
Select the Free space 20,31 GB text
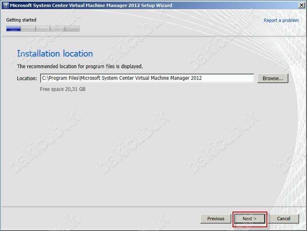pyautogui.click(x=62, y=89)
